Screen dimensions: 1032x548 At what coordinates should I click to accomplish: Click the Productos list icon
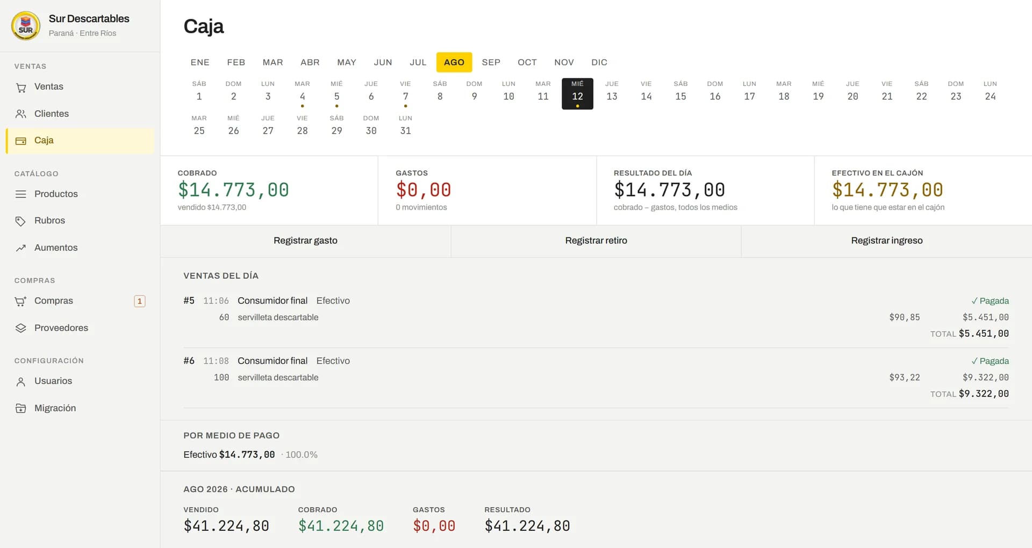coord(21,194)
